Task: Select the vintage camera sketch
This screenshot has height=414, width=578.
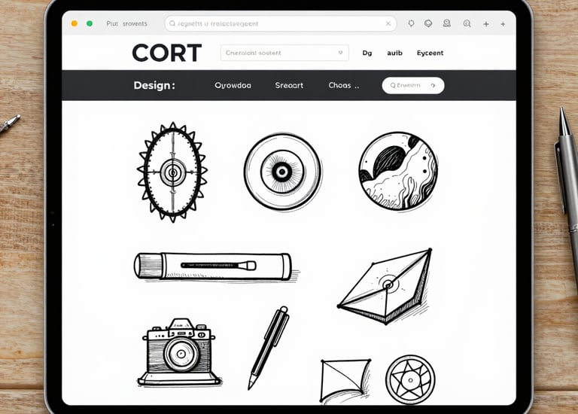Action: click(x=179, y=352)
